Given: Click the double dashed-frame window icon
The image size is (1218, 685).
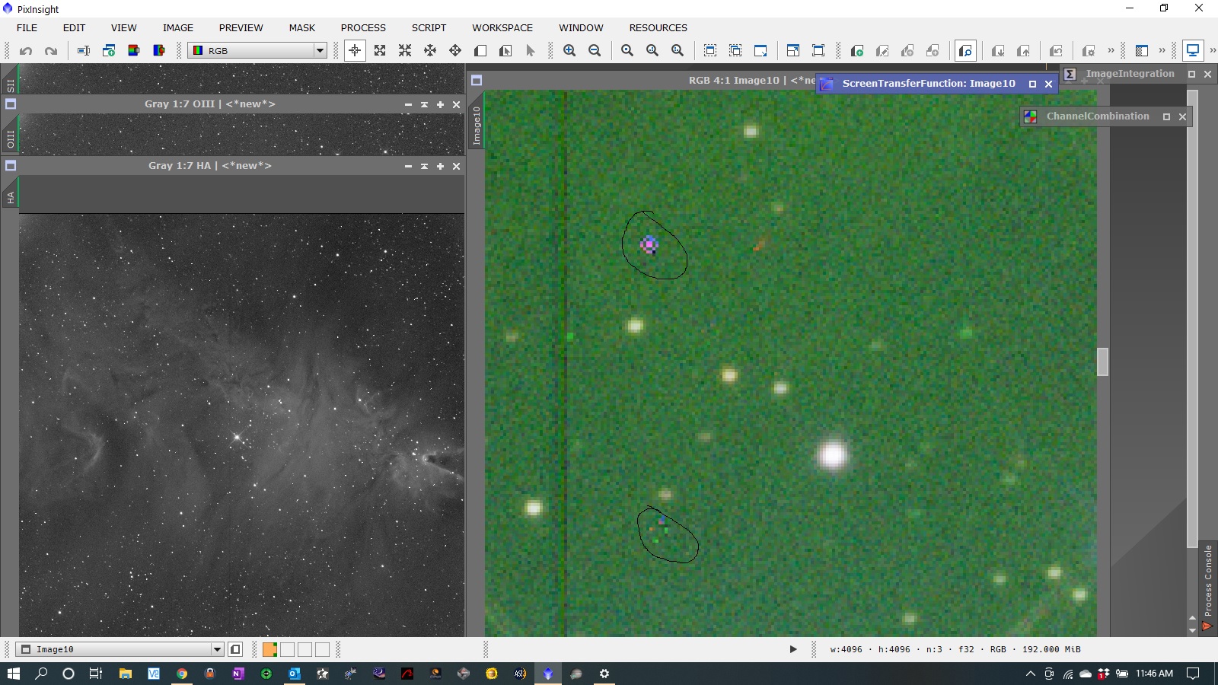Looking at the screenshot, I should [735, 51].
